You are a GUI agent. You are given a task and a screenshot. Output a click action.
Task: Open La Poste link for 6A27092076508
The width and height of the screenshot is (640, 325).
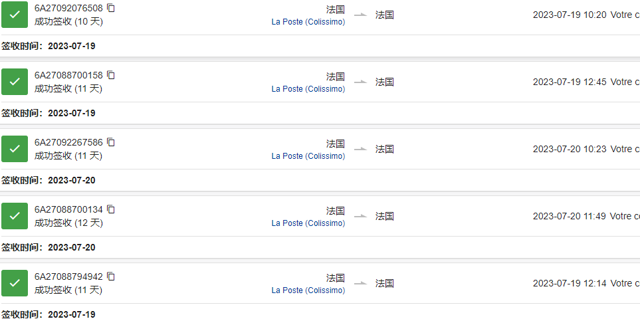point(308,22)
